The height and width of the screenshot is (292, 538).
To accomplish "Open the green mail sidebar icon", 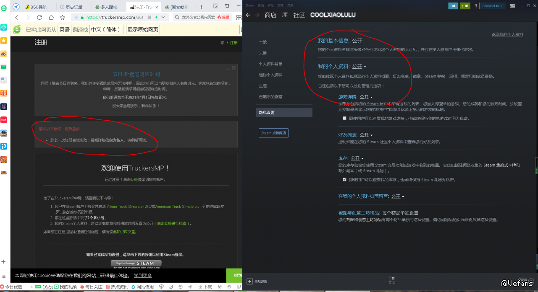I will point(4,67).
